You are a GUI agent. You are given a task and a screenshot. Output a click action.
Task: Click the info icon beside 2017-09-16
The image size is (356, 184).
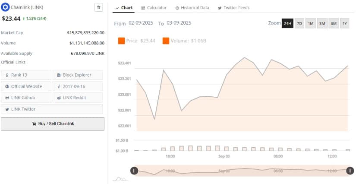pos(59,86)
